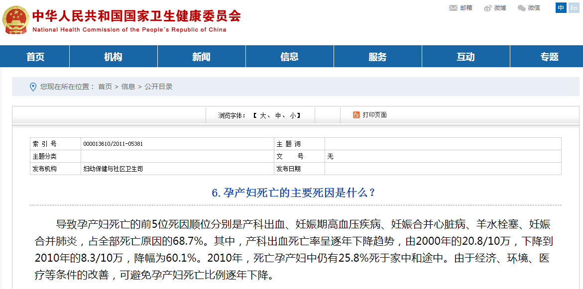Viewport: 583px width, 289px height.
Task: Open the 首页 navigation tab
Action: [x=35, y=57]
